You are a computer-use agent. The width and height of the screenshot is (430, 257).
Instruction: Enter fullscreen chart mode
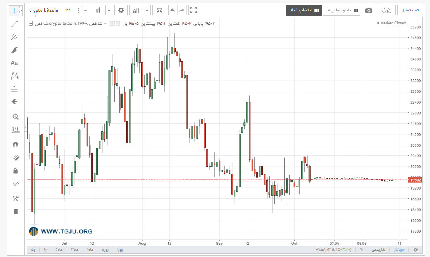coord(194,11)
